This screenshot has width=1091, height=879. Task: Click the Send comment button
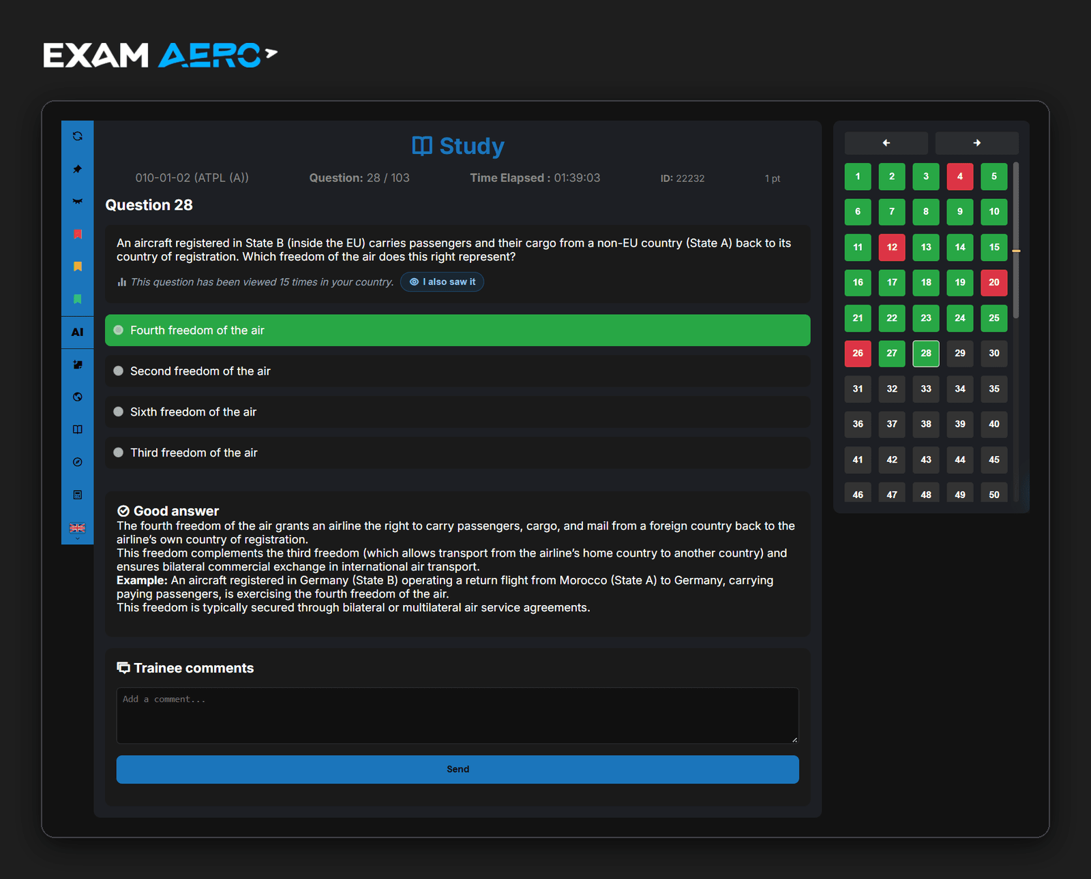(x=458, y=769)
